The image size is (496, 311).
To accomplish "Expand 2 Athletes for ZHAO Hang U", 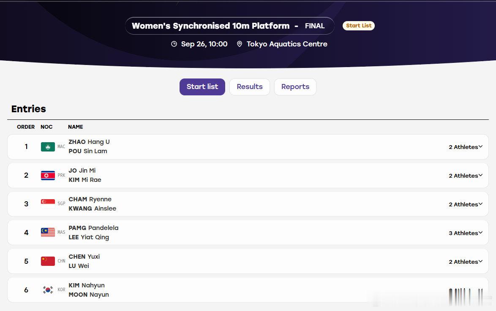I will pos(465,147).
